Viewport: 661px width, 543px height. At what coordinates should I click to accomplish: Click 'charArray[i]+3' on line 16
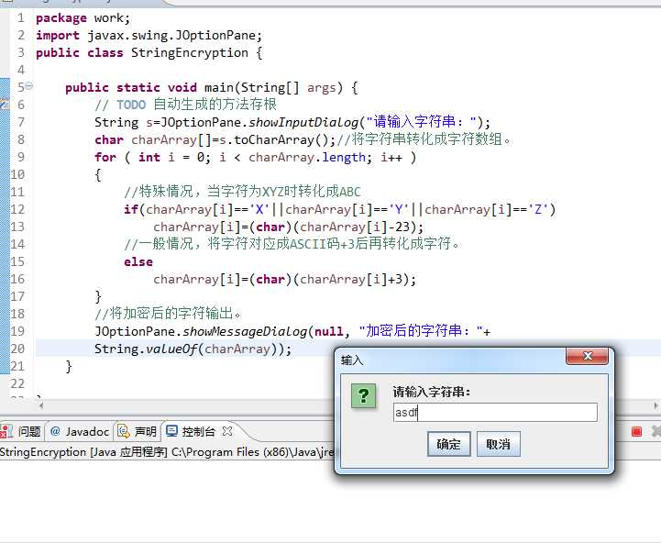coord(351,280)
